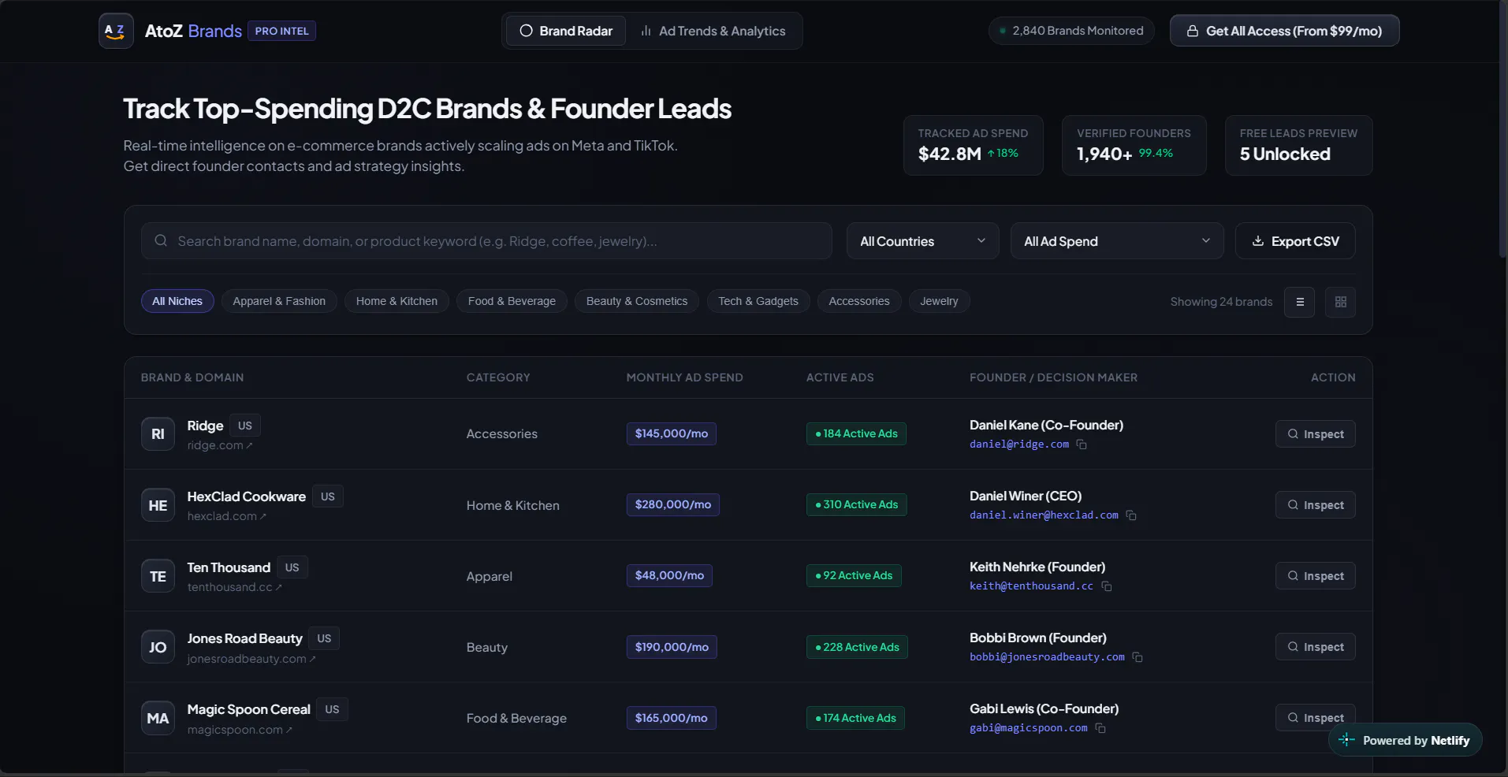
Task: Switch to list view layout
Action: click(1300, 302)
